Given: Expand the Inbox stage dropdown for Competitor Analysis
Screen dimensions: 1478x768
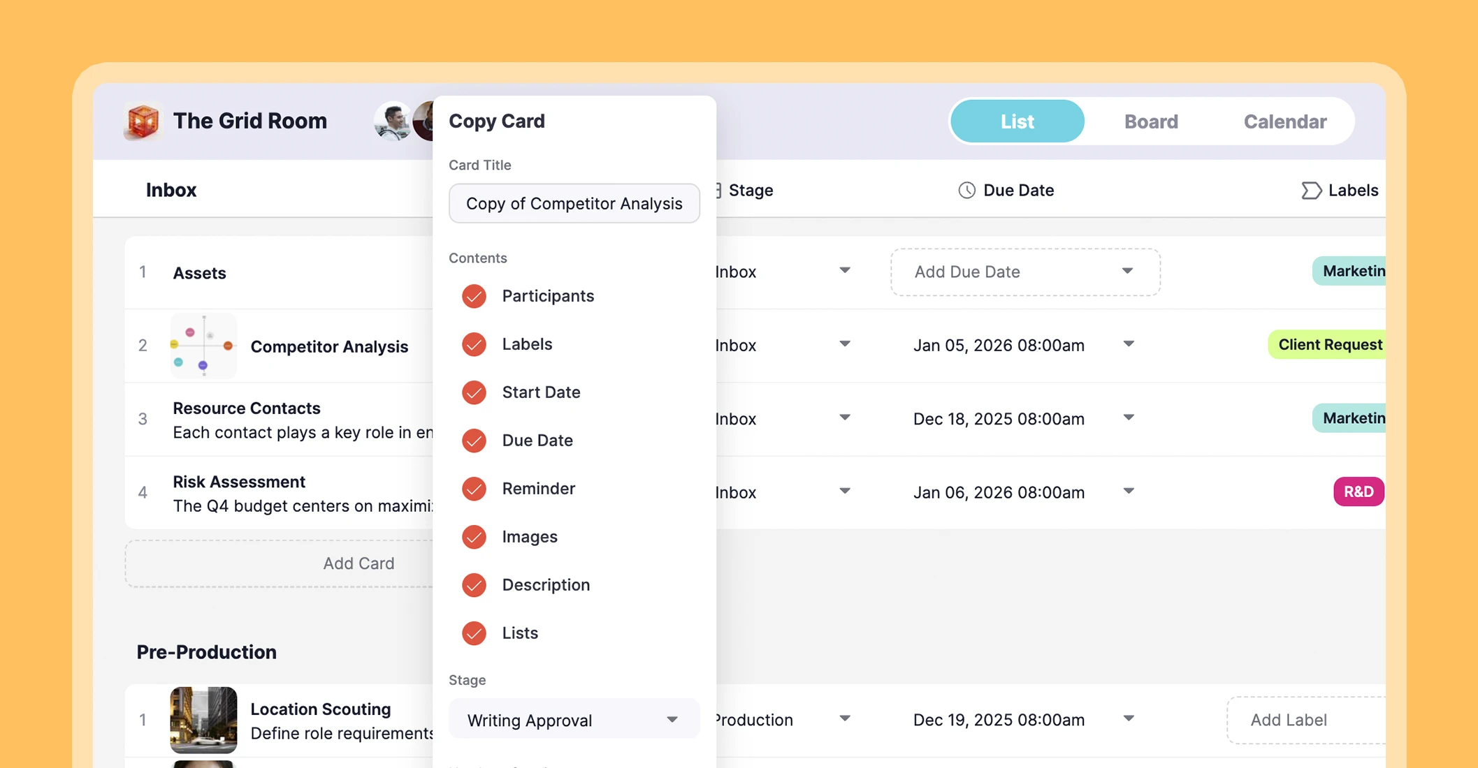Looking at the screenshot, I should tap(845, 344).
